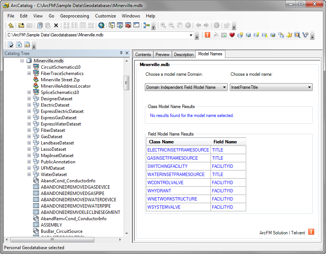Screen dimensions: 326x254
Task: Expand the GasDataset node
Action: pyautogui.click(x=29, y=137)
